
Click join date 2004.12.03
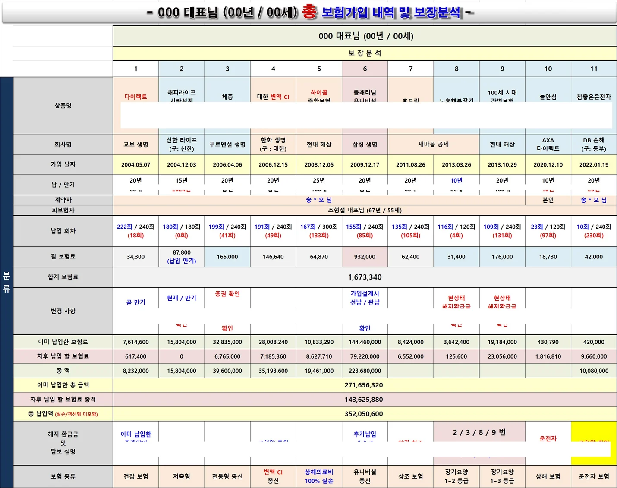pos(182,164)
